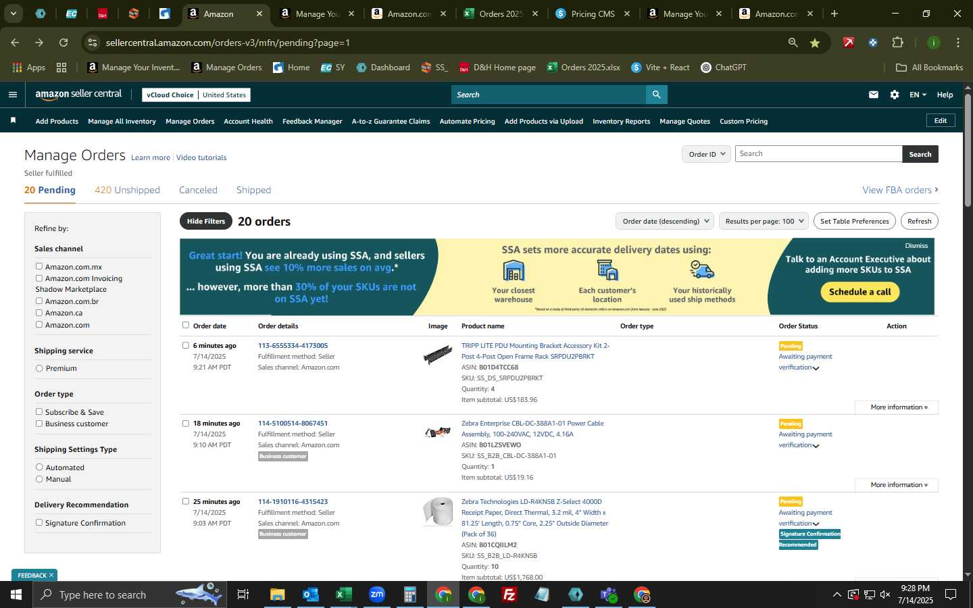Check the Business customer order type
The width and height of the screenshot is (973, 608).
click(x=39, y=424)
